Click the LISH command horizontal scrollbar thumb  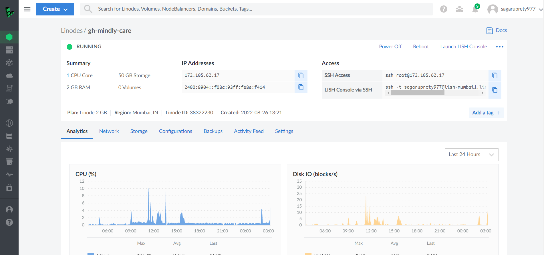[418, 93]
